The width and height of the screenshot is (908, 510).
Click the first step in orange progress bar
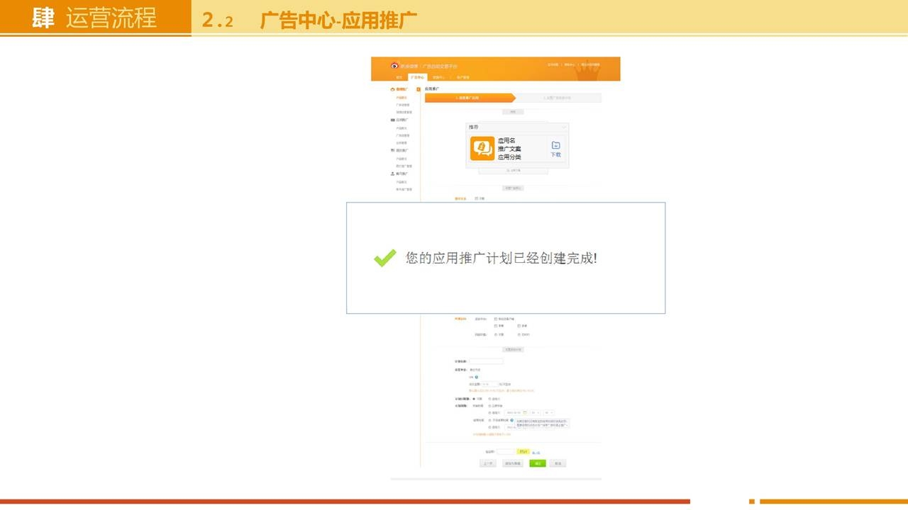click(468, 98)
